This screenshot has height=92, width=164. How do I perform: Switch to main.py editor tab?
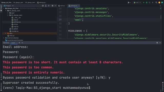click(63, 6)
